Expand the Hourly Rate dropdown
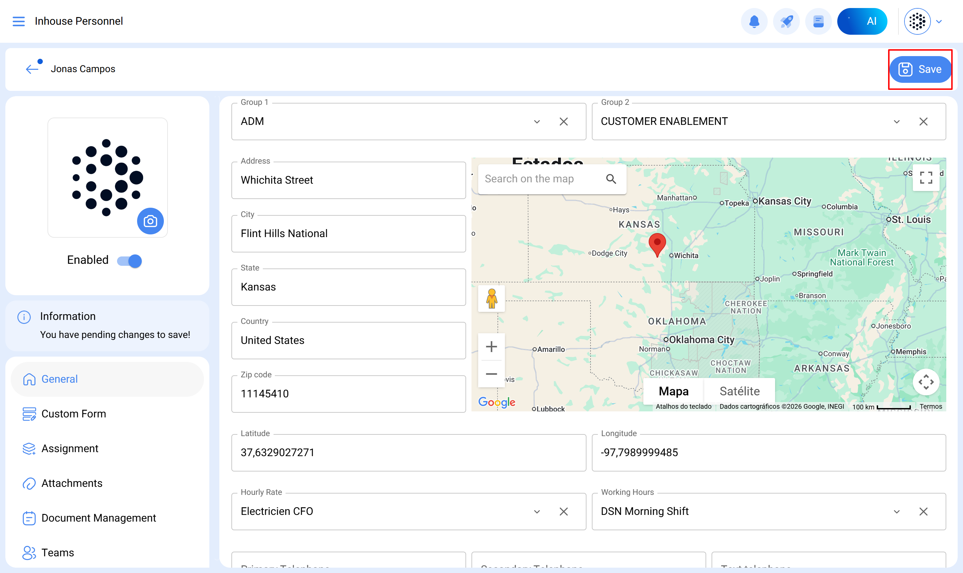 pyautogui.click(x=537, y=512)
